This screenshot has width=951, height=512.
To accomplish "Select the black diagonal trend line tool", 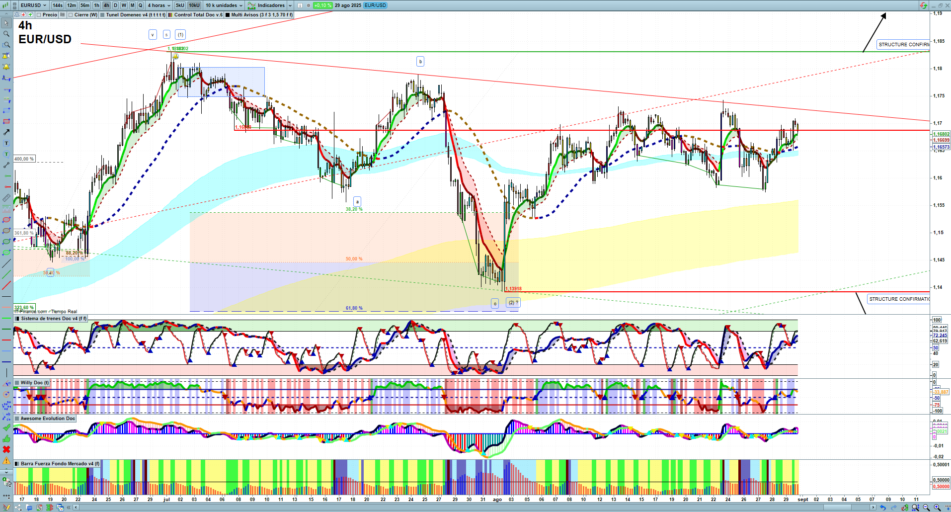I will click(x=6, y=263).
